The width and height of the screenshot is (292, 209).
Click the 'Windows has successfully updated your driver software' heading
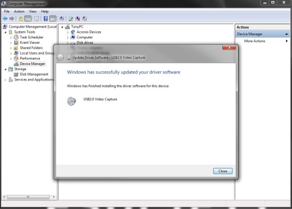point(123,72)
